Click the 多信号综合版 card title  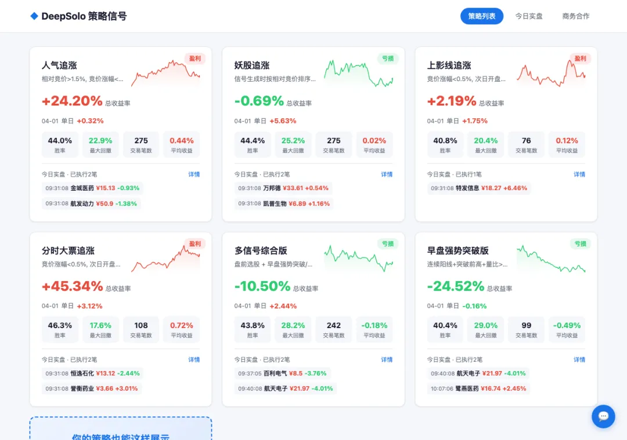coord(261,250)
